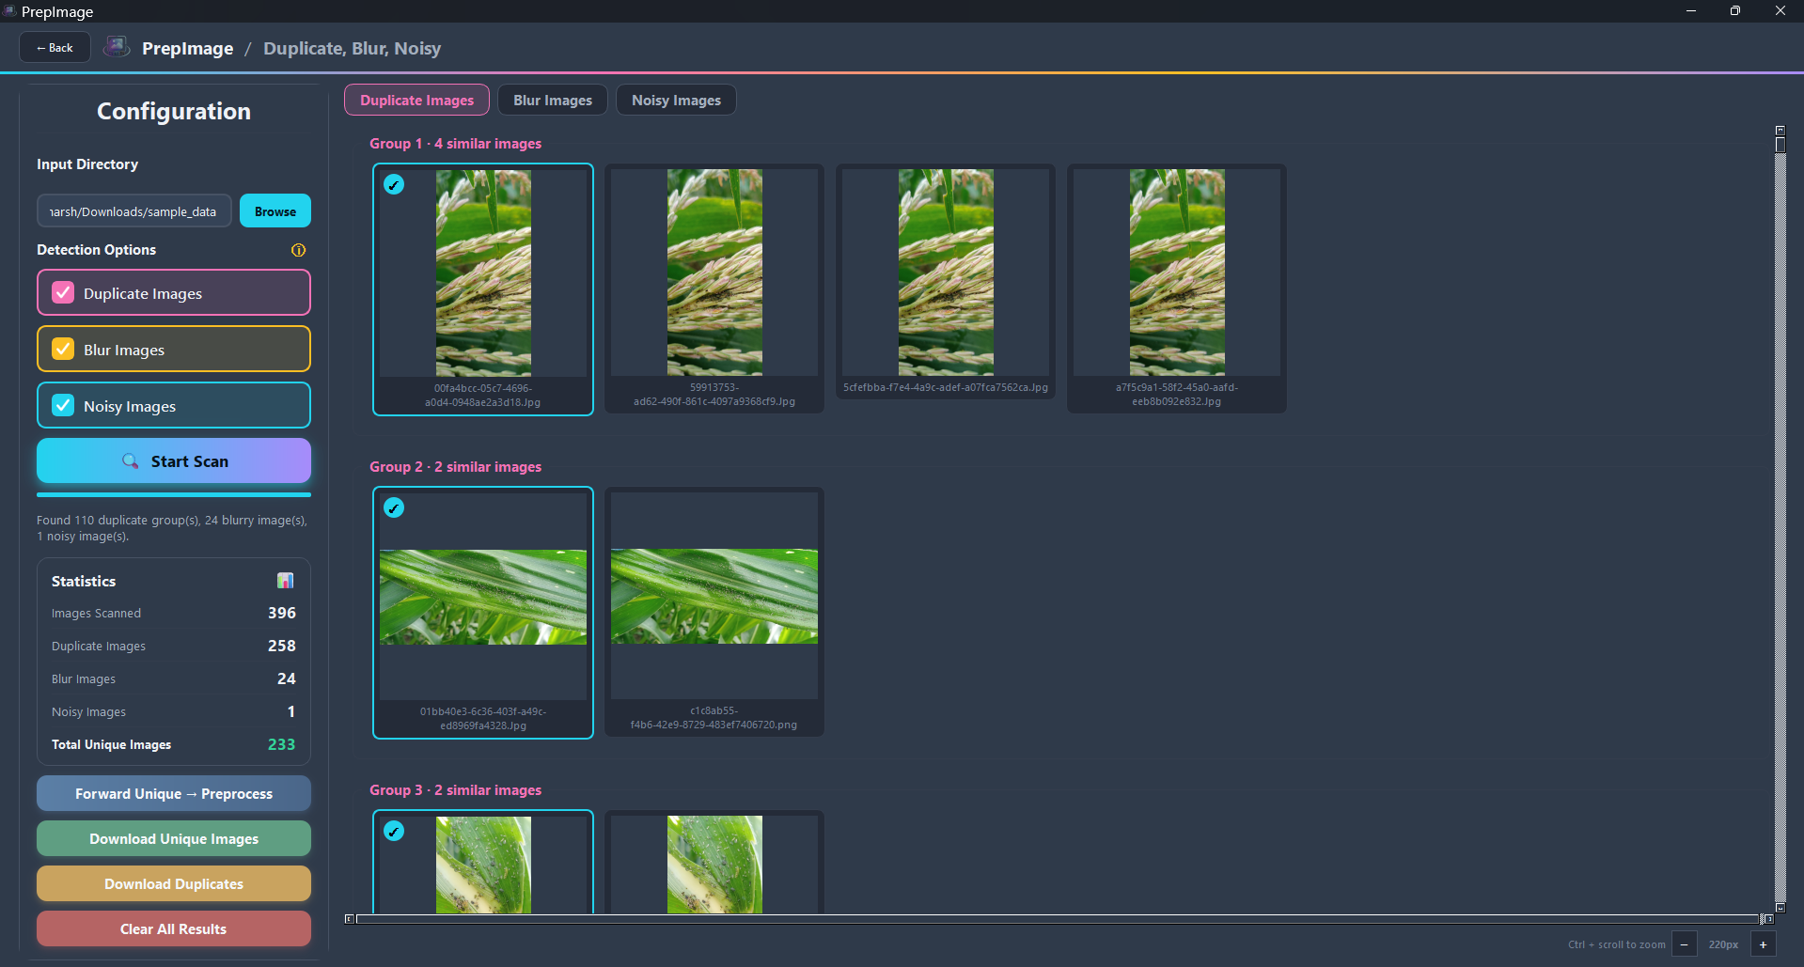The height and width of the screenshot is (967, 1804).
Task: Minimize the PrepImage window
Action: [x=1690, y=10]
